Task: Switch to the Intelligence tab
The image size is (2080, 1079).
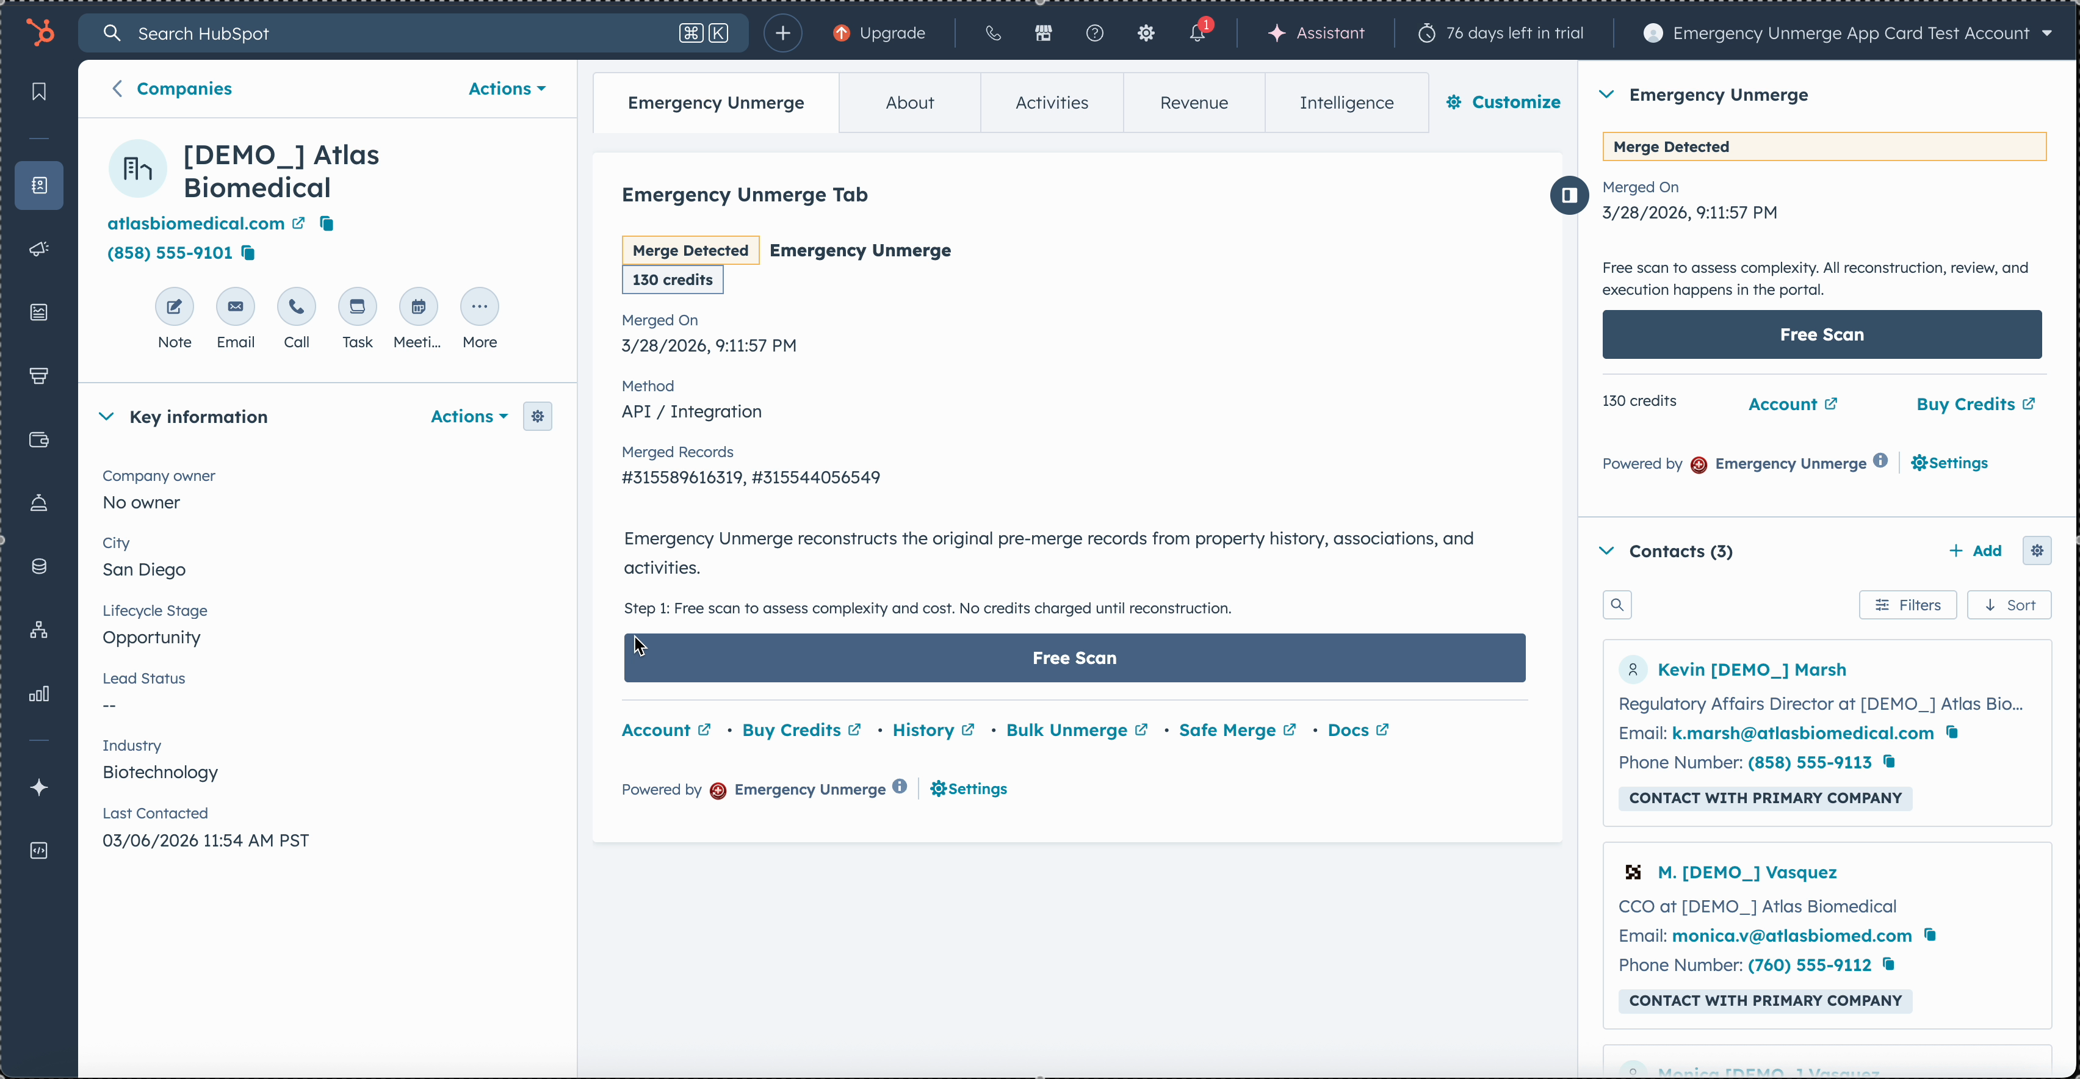Action: (1346, 103)
